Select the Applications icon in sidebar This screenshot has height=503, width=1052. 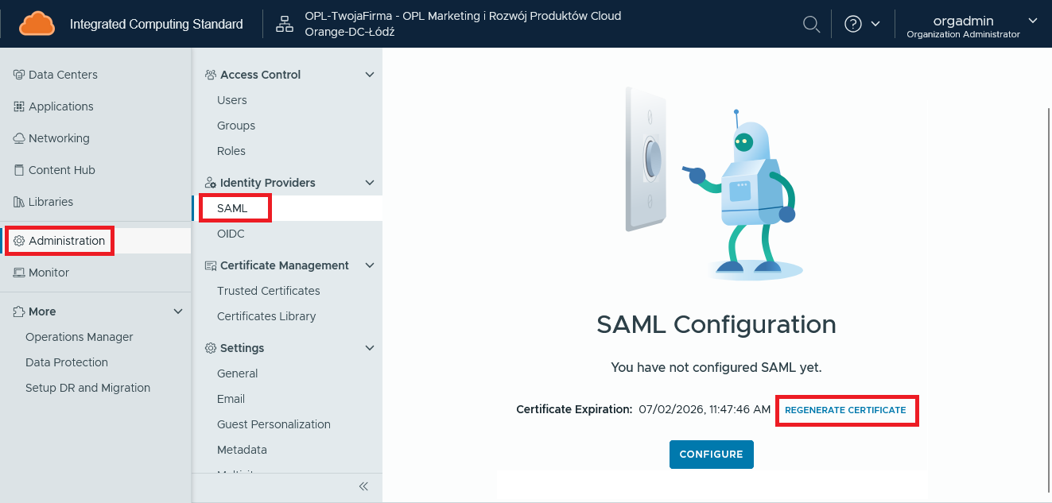point(17,106)
